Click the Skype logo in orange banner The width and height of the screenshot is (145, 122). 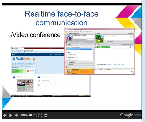point(69,71)
